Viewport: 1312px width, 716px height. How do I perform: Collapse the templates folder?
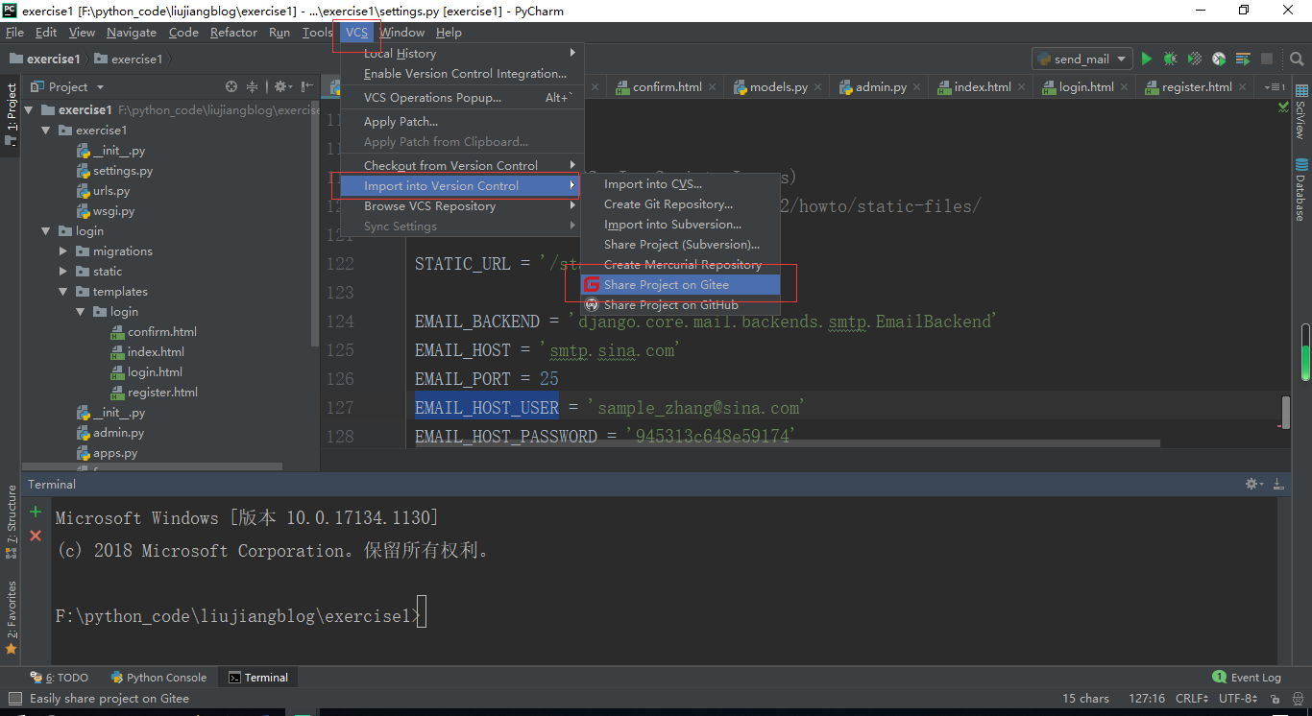[63, 292]
